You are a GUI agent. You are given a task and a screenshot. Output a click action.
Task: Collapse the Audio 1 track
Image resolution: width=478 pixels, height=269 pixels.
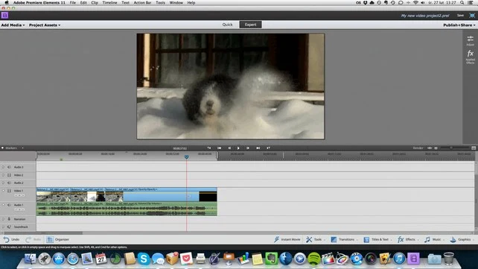point(4,205)
